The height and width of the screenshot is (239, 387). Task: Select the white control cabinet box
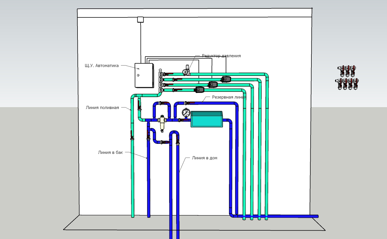[x=144, y=75]
